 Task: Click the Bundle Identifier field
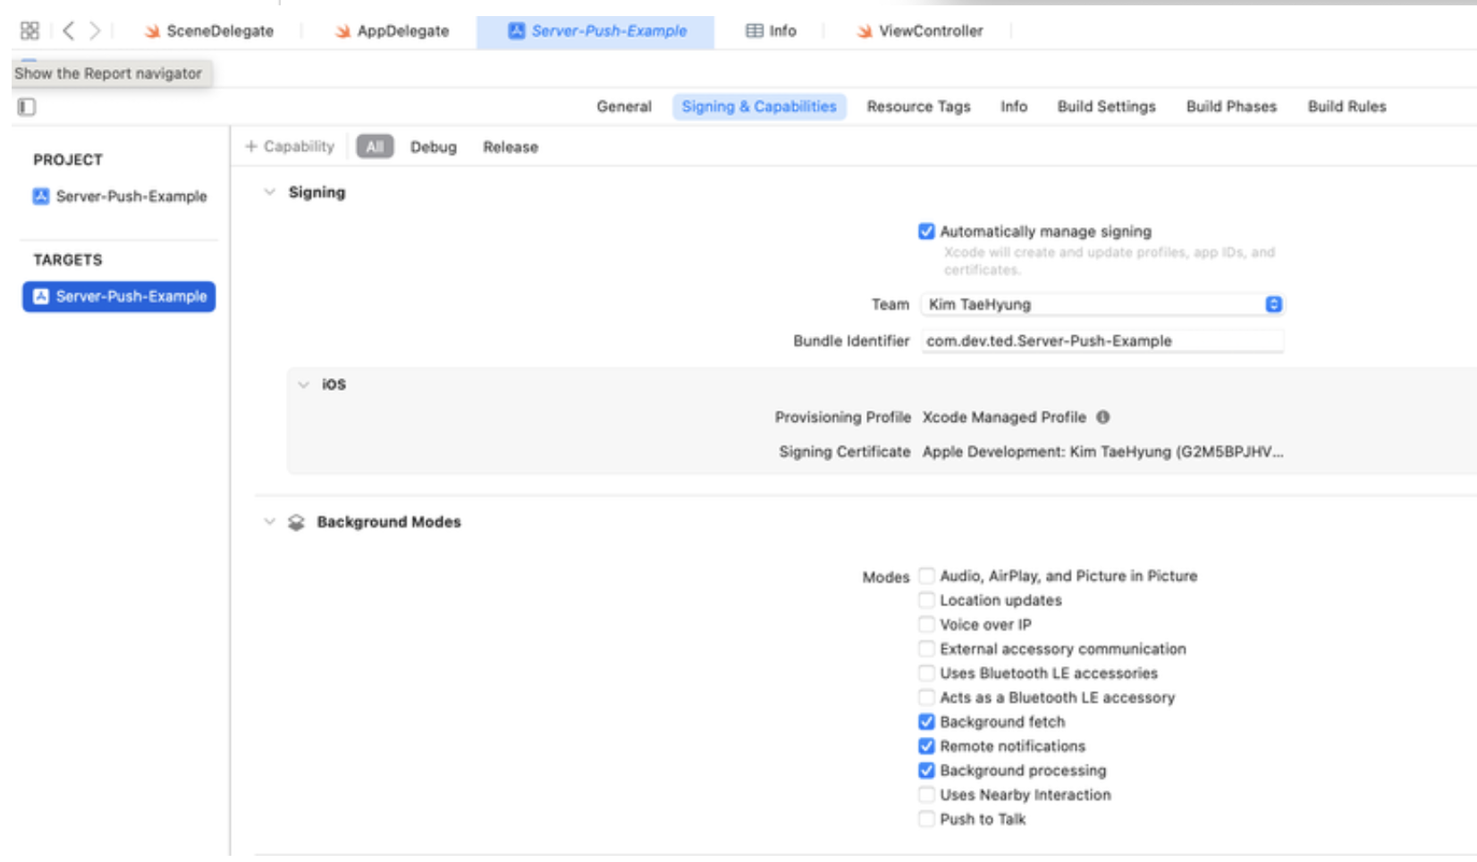[1102, 342]
